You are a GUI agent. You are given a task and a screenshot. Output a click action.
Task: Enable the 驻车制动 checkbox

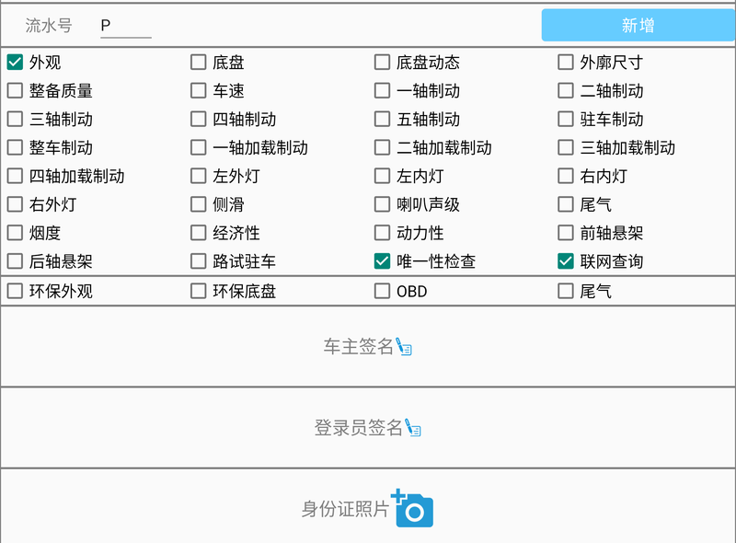[566, 119]
